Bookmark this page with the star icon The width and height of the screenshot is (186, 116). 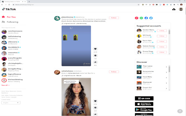coord(138,5)
